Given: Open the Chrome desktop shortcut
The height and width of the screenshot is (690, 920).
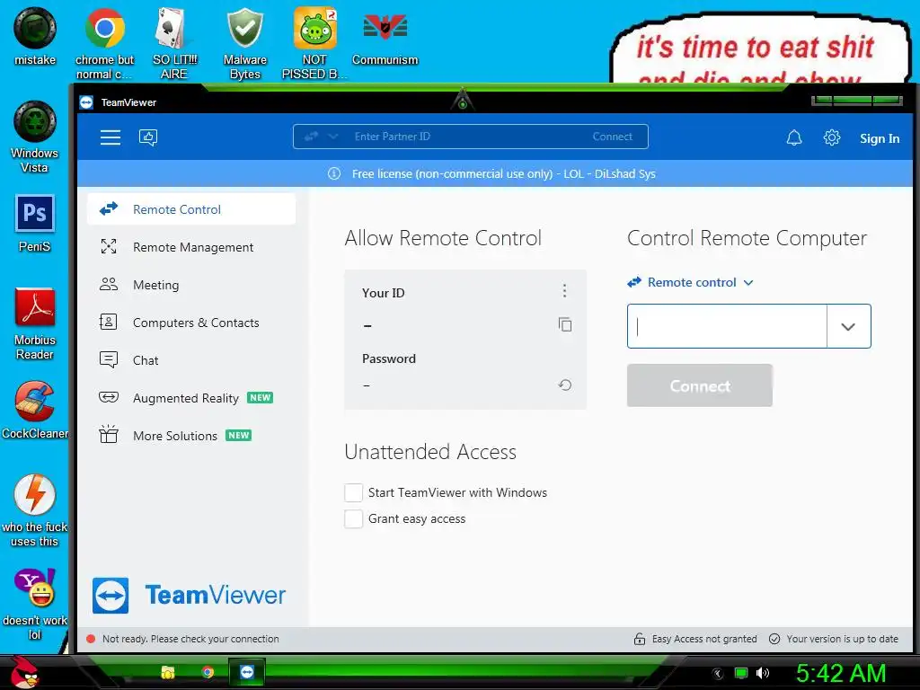Looking at the screenshot, I should (104, 43).
